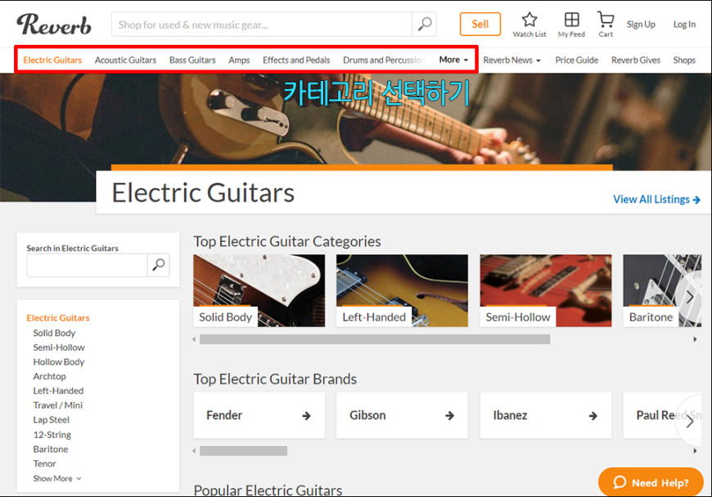Image resolution: width=712 pixels, height=497 pixels.
Task: Select Solid Body in sidebar list
Action: tap(54, 333)
